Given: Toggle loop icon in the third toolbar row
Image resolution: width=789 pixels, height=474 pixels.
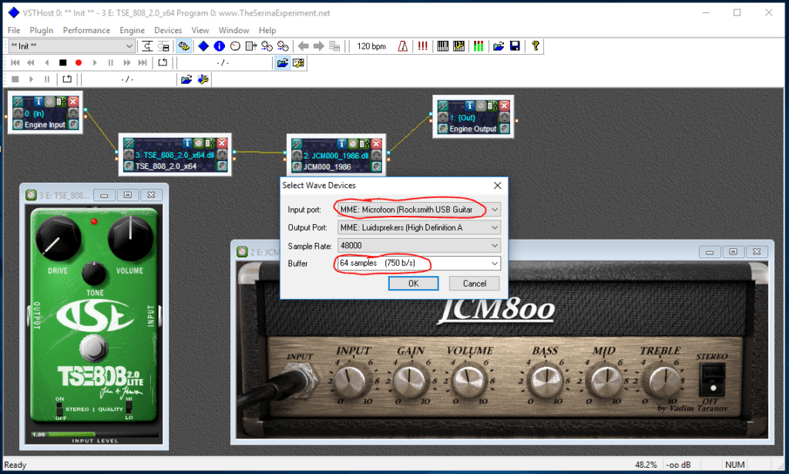Looking at the screenshot, I should (x=67, y=79).
